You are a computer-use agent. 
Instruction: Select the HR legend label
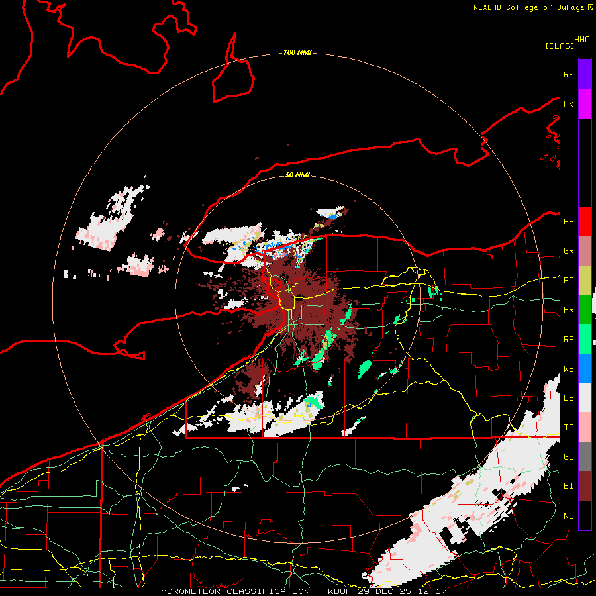coord(568,310)
